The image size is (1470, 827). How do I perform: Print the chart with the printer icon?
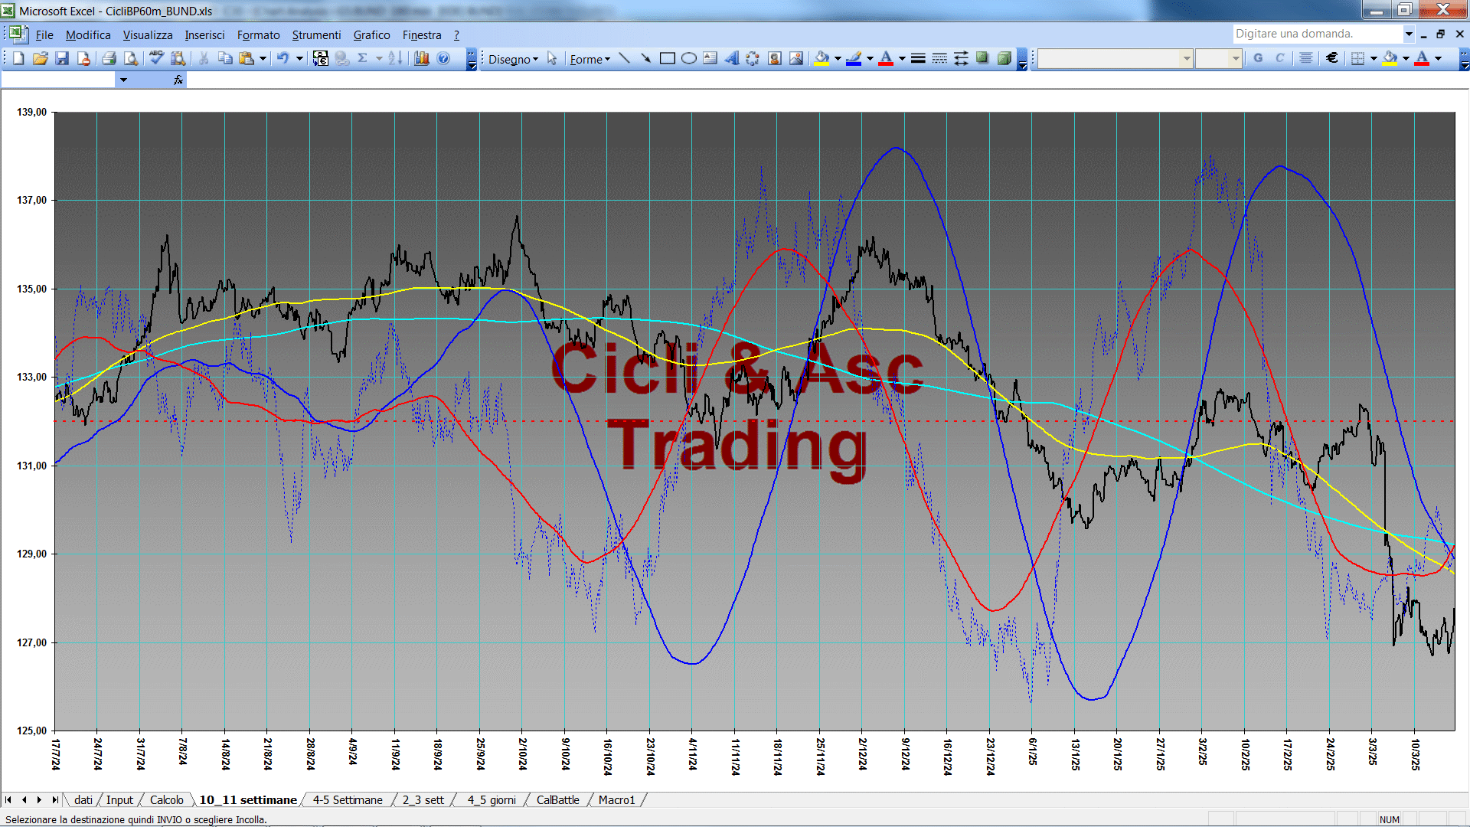109,58
